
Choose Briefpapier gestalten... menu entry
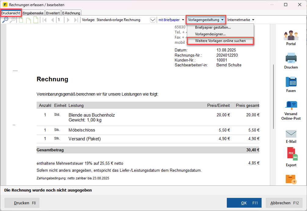[x=213, y=27]
